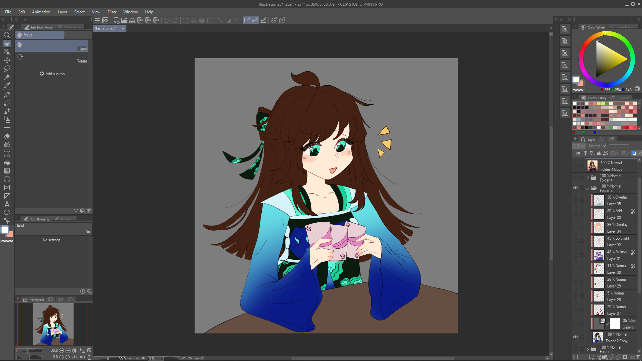This screenshot has width=642, height=361.
Task: Select the Brush tool
Action: (x=7, y=111)
